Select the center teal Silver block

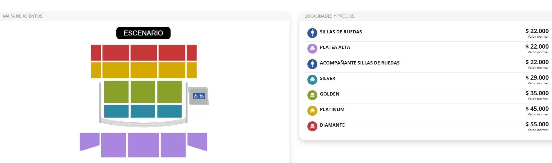(x=143, y=111)
